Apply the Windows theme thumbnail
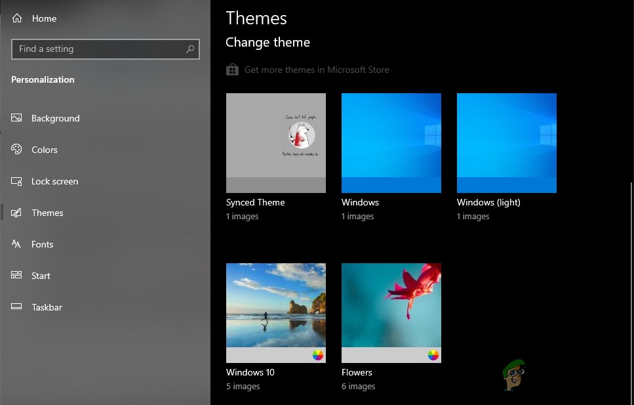Image resolution: width=634 pixels, height=405 pixels. [x=391, y=143]
